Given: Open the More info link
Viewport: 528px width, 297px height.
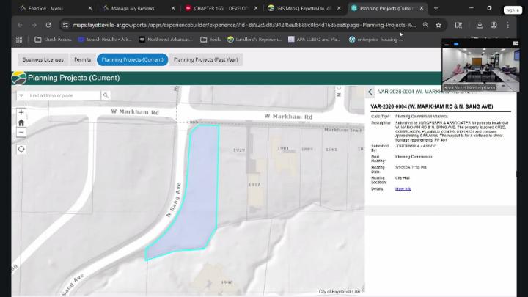Looking at the screenshot, I should tap(403, 188).
